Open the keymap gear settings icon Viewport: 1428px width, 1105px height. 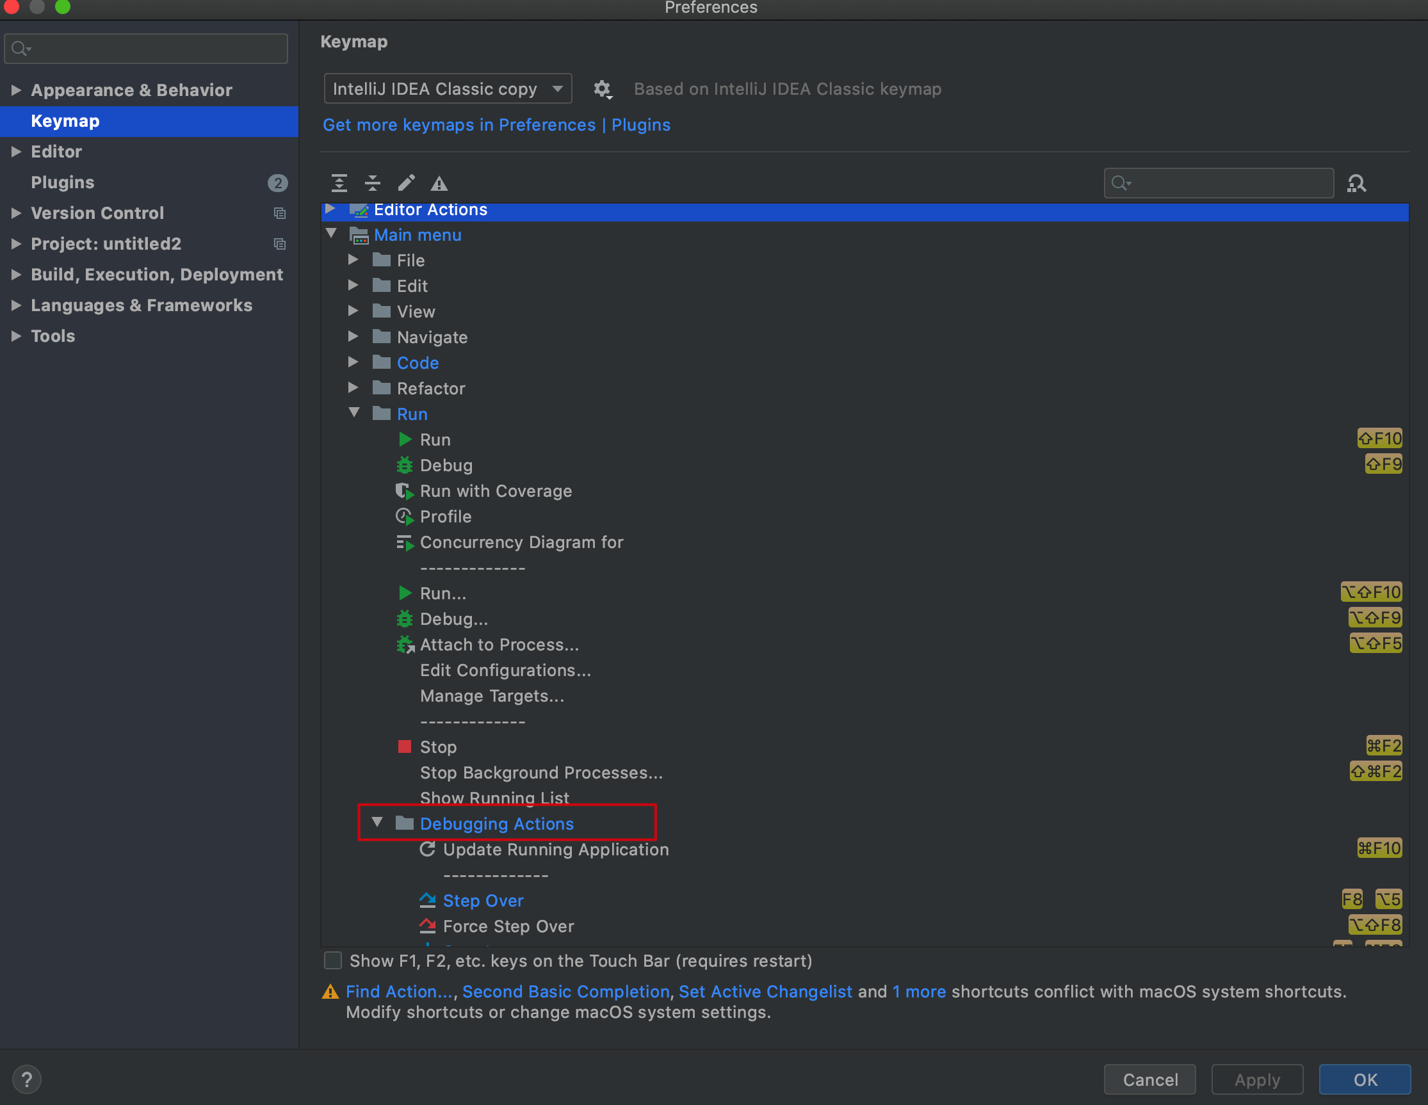602,89
